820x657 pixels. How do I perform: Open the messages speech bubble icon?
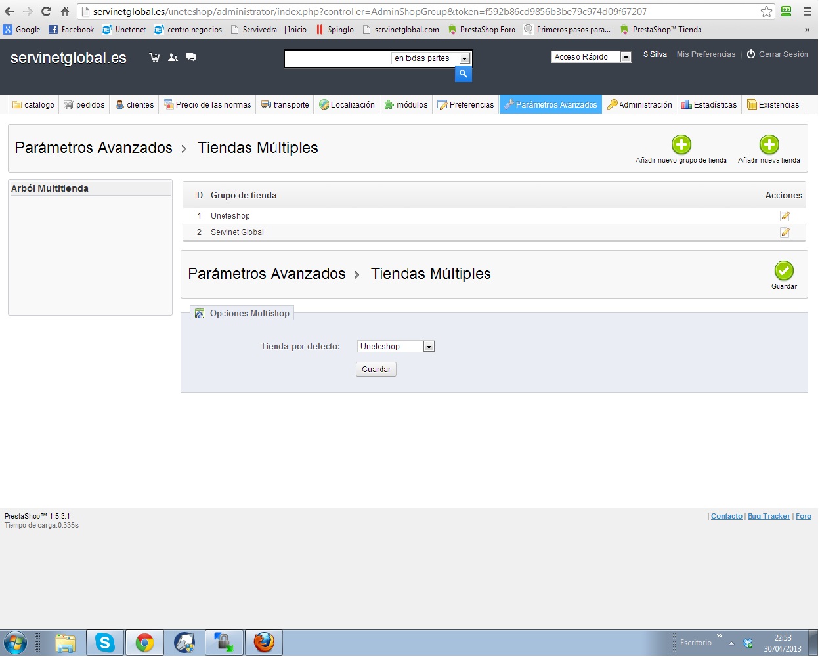191,58
